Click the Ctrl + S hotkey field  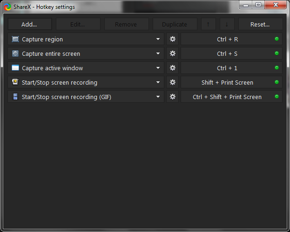228,53
